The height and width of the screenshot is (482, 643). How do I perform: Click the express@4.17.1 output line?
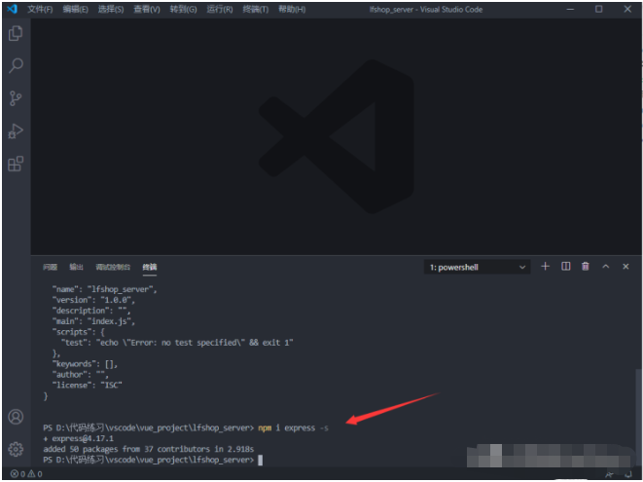coord(79,438)
